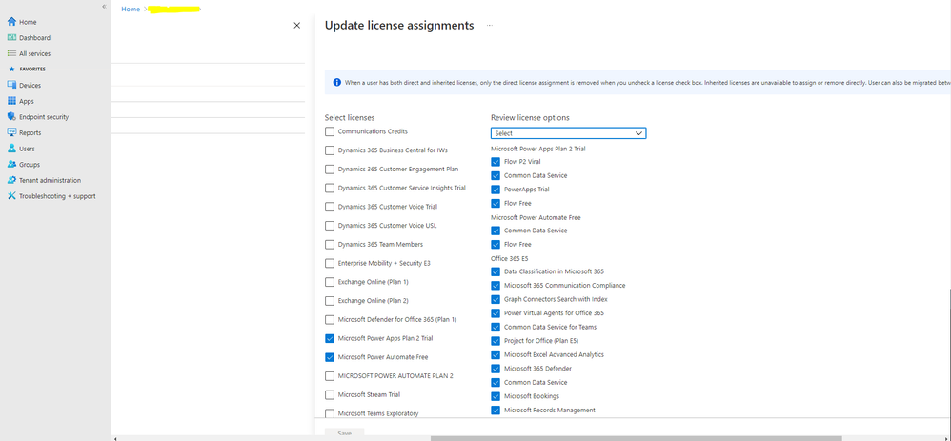Open the Home menu item
This screenshot has height=441, width=951.
(x=28, y=22)
